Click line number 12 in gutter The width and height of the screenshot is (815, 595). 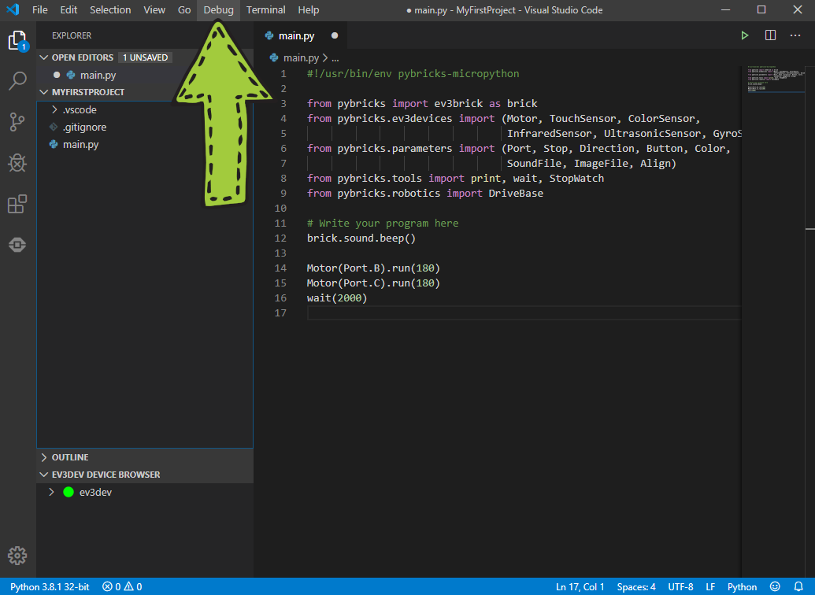(280, 238)
